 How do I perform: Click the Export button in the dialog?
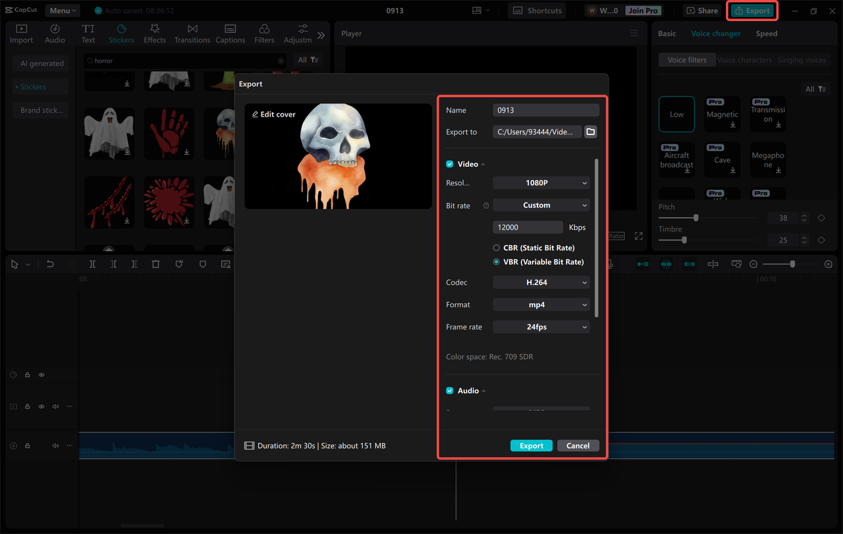[531, 445]
